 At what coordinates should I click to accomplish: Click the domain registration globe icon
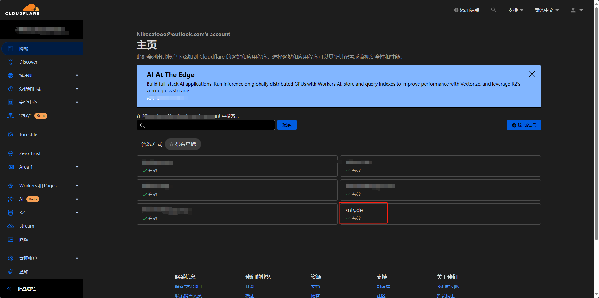11,75
